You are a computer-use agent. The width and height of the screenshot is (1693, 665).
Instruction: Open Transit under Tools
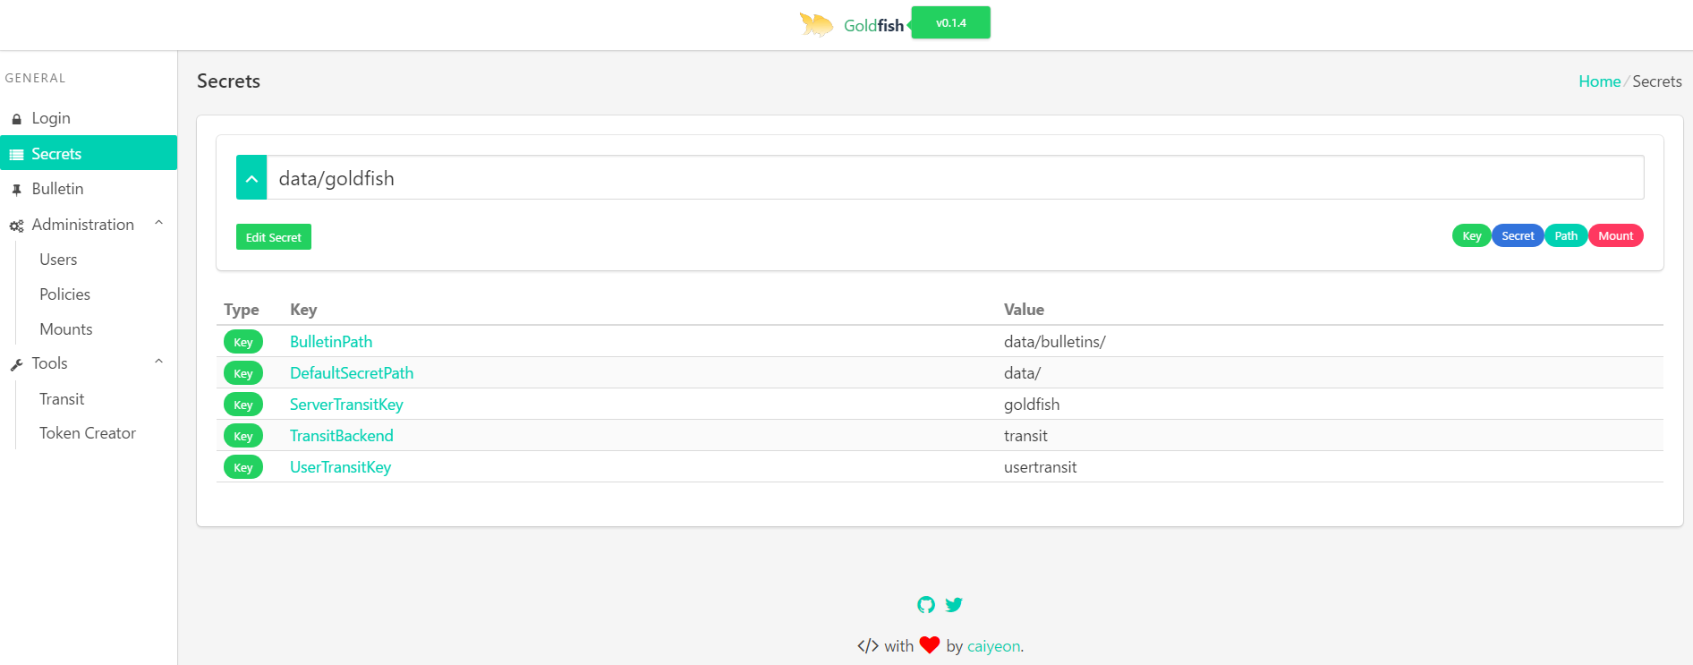[x=62, y=399]
